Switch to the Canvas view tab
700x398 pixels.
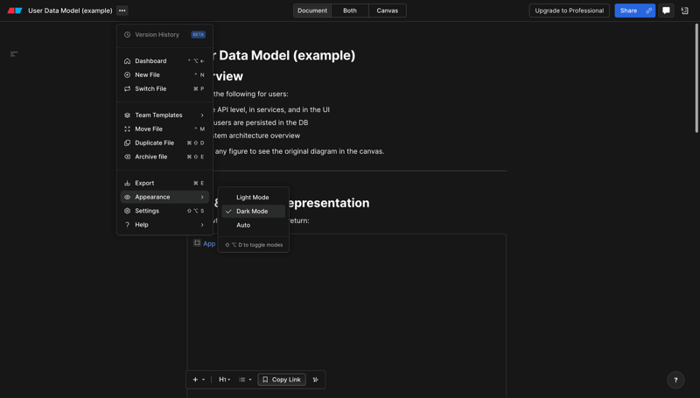387,10
